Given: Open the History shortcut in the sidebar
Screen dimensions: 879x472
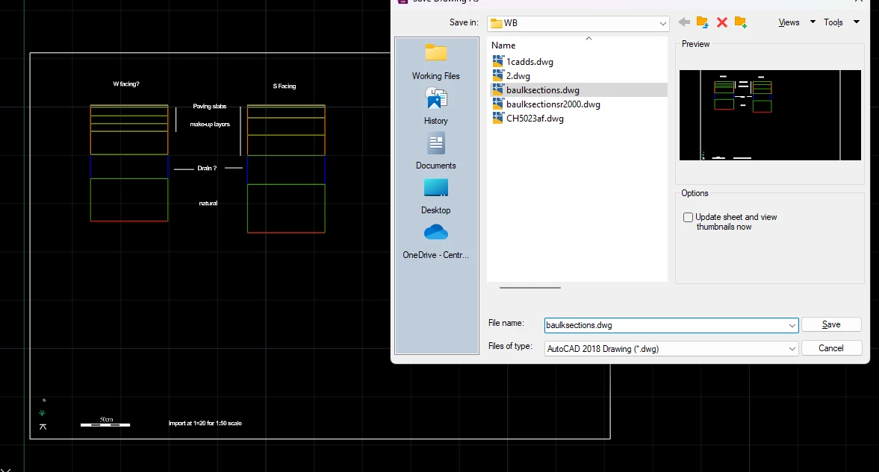Looking at the screenshot, I should coord(435,107).
